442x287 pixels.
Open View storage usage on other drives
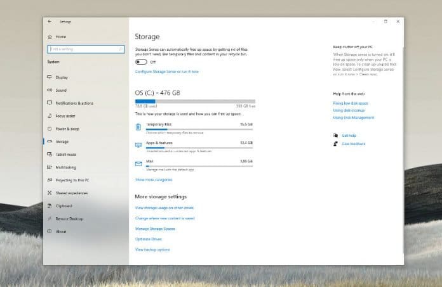pos(164,208)
